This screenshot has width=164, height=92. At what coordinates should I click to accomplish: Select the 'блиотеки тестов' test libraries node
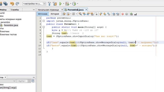[8, 34]
